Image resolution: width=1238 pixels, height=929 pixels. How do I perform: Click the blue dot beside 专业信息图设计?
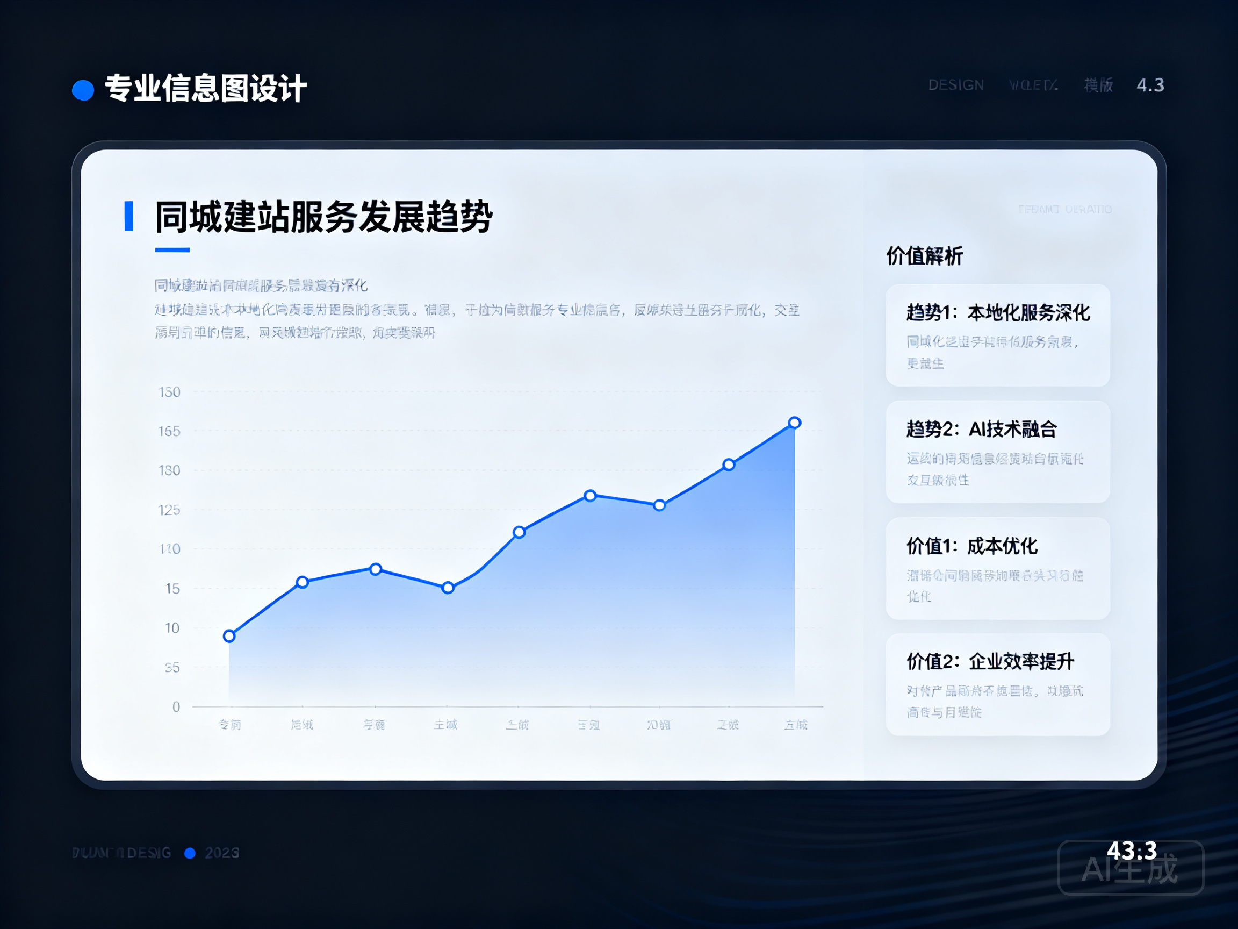click(x=83, y=90)
